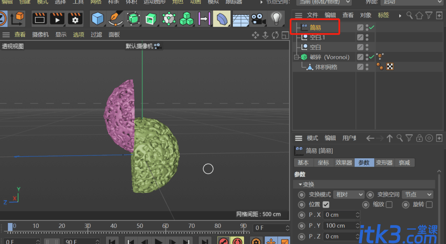
Task: Click the timeline playhead at frame 0
Action: pos(10,227)
